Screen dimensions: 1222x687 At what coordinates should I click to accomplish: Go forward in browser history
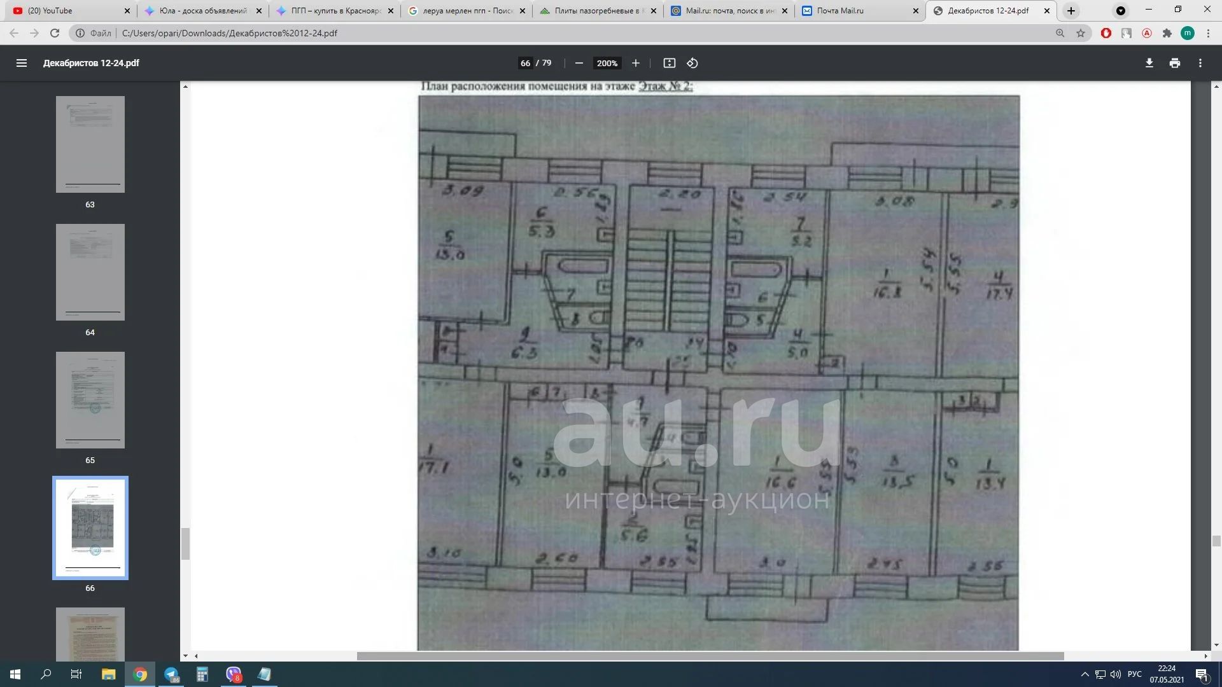tap(34, 33)
